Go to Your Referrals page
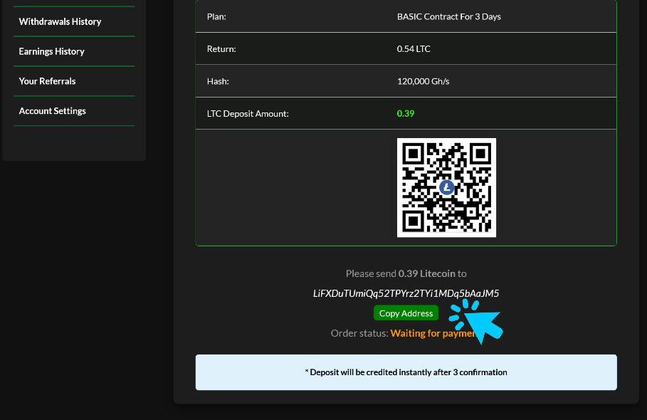 [47, 81]
